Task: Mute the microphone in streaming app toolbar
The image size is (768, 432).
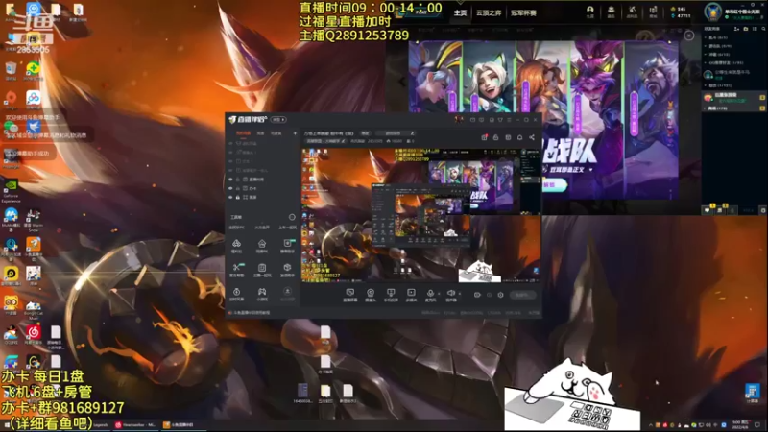Action: pyautogui.click(x=430, y=293)
